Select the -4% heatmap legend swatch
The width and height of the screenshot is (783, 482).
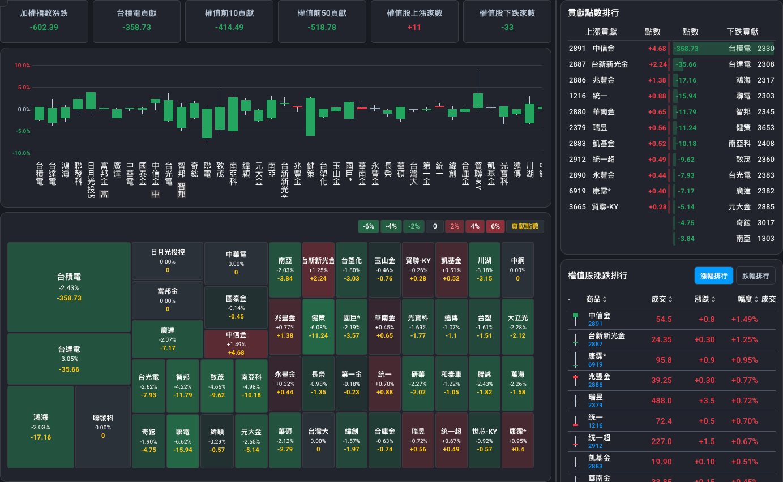pyautogui.click(x=391, y=226)
